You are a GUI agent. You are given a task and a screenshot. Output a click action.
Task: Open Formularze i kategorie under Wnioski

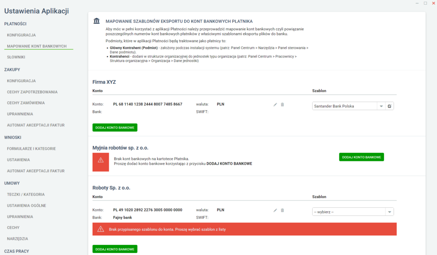[x=32, y=149]
